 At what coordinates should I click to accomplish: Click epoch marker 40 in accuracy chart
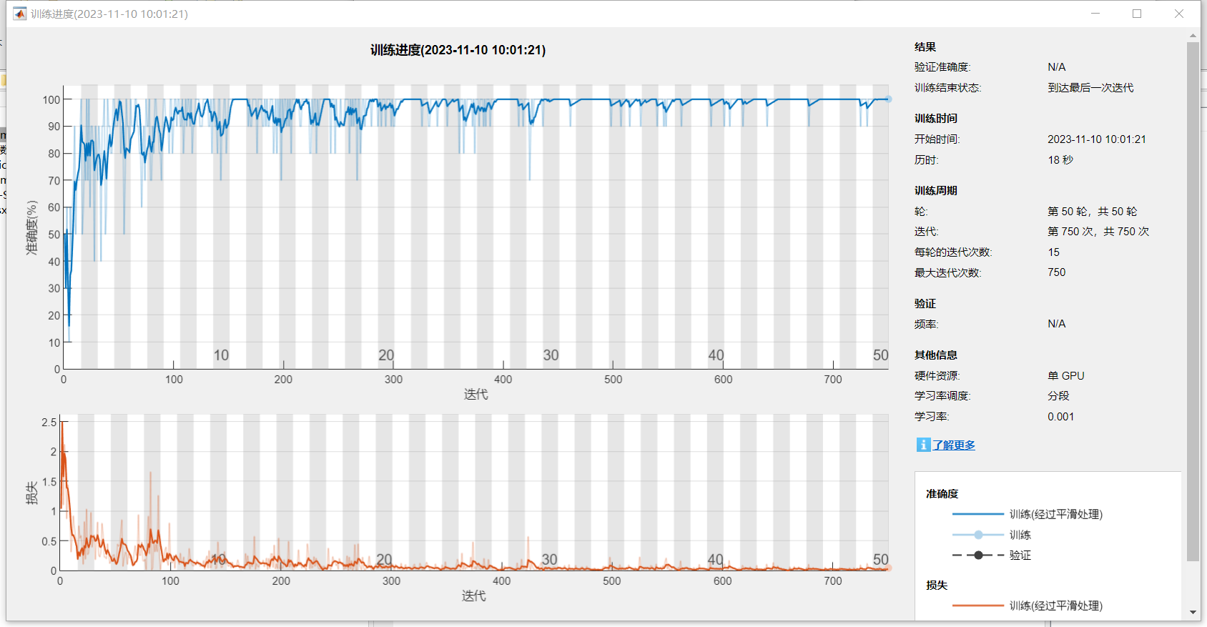click(716, 355)
